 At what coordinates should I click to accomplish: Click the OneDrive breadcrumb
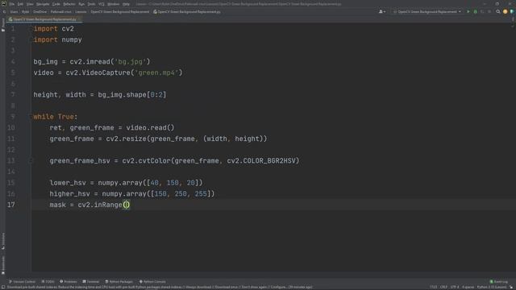pos(40,12)
